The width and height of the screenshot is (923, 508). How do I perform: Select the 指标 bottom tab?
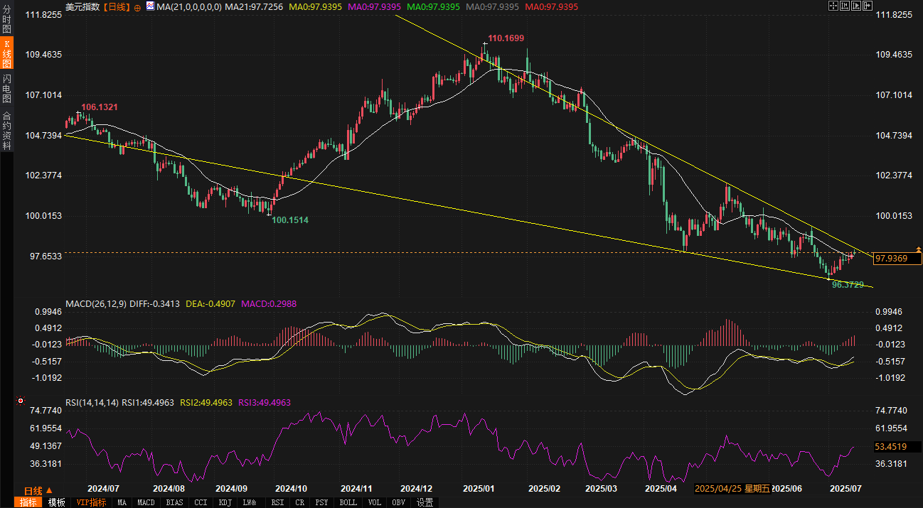(28, 502)
